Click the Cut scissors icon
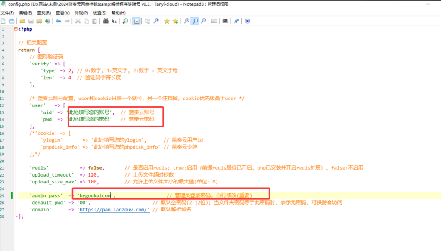 coord(78,21)
